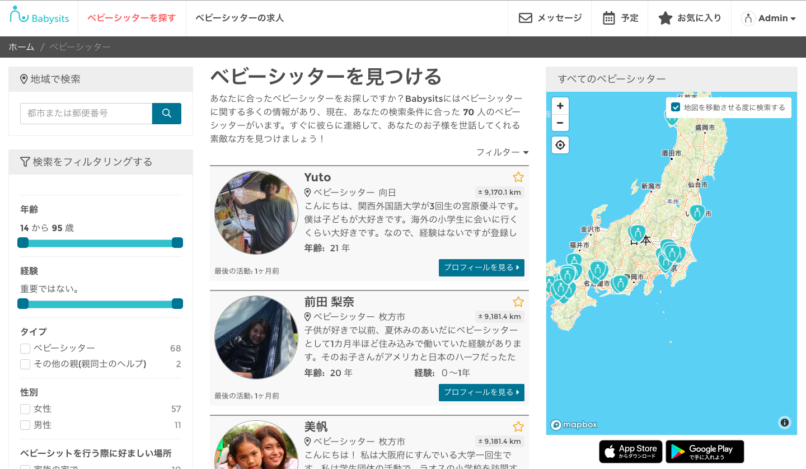Screen dimensions: 806x469
Task: Click the babysitter marker over 日本 label
Action: (x=637, y=233)
